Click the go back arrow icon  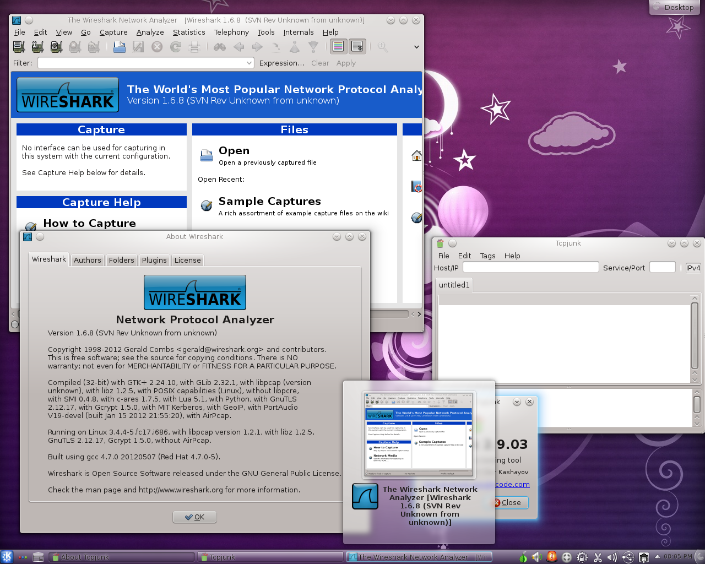(238, 47)
